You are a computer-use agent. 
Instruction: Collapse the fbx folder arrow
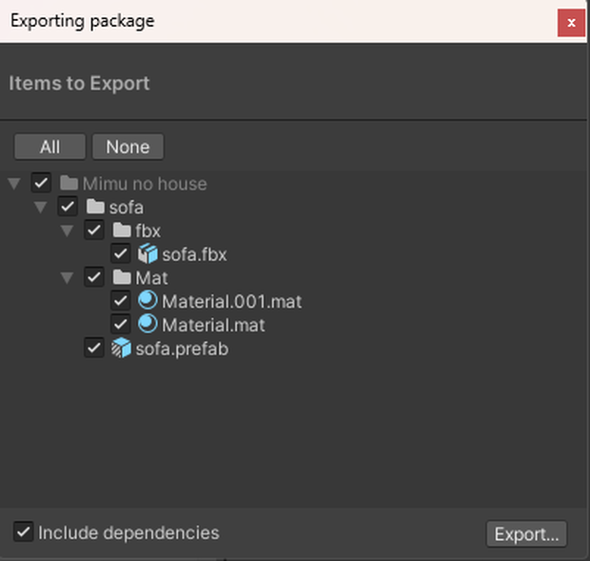click(67, 230)
